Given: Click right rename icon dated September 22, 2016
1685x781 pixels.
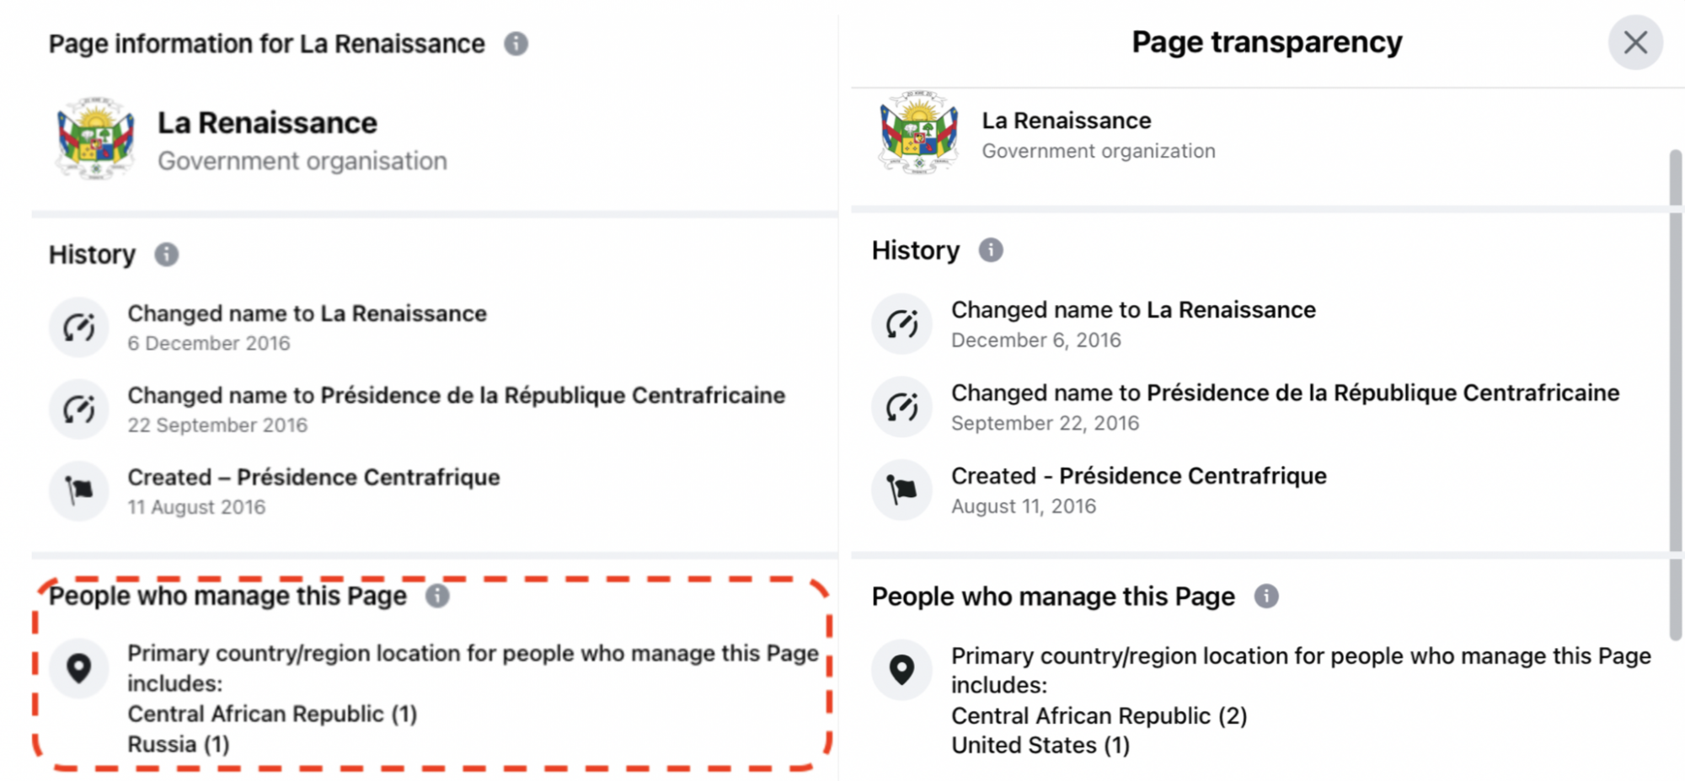Looking at the screenshot, I should [902, 407].
